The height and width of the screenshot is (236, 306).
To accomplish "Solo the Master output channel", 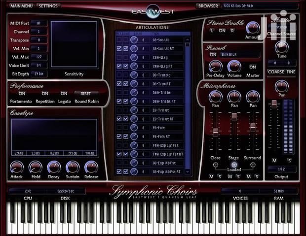I will click(289, 161).
